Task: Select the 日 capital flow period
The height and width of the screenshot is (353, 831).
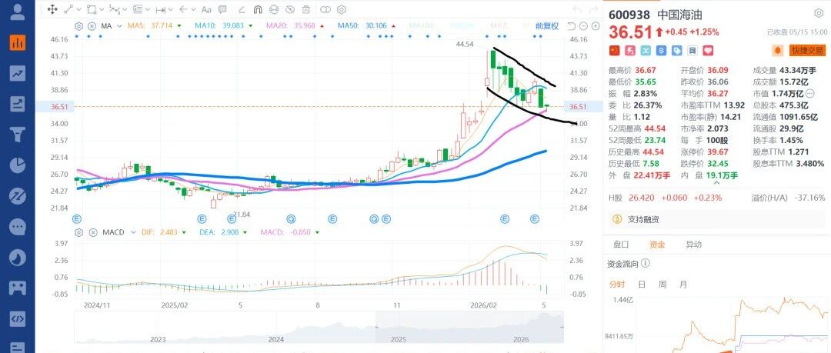Action: click(642, 285)
